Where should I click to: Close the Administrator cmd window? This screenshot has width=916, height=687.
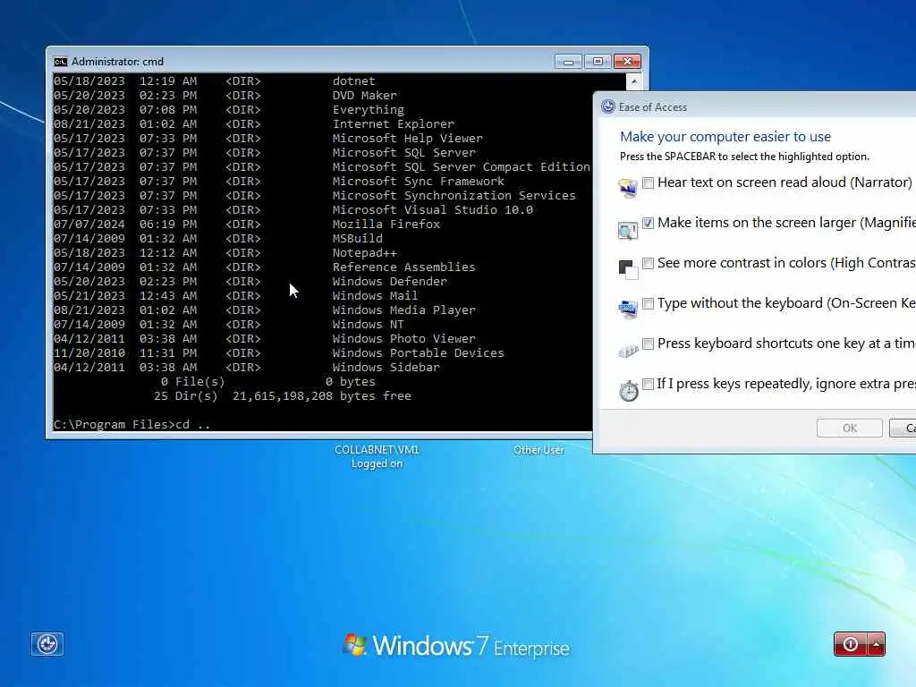627,62
